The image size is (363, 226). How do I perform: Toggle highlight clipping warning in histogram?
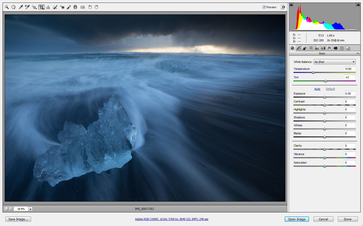[358, 5]
